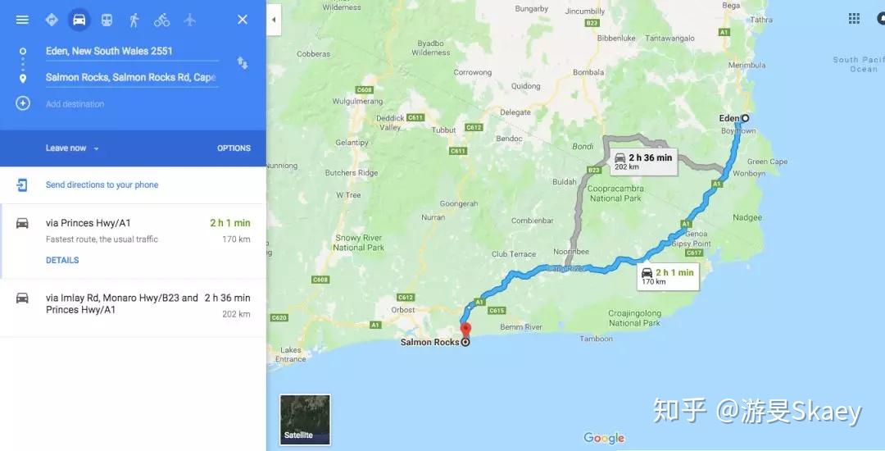Show DETAILS for Princes Hwy route
Viewport: 885px width, 451px height.
click(62, 260)
